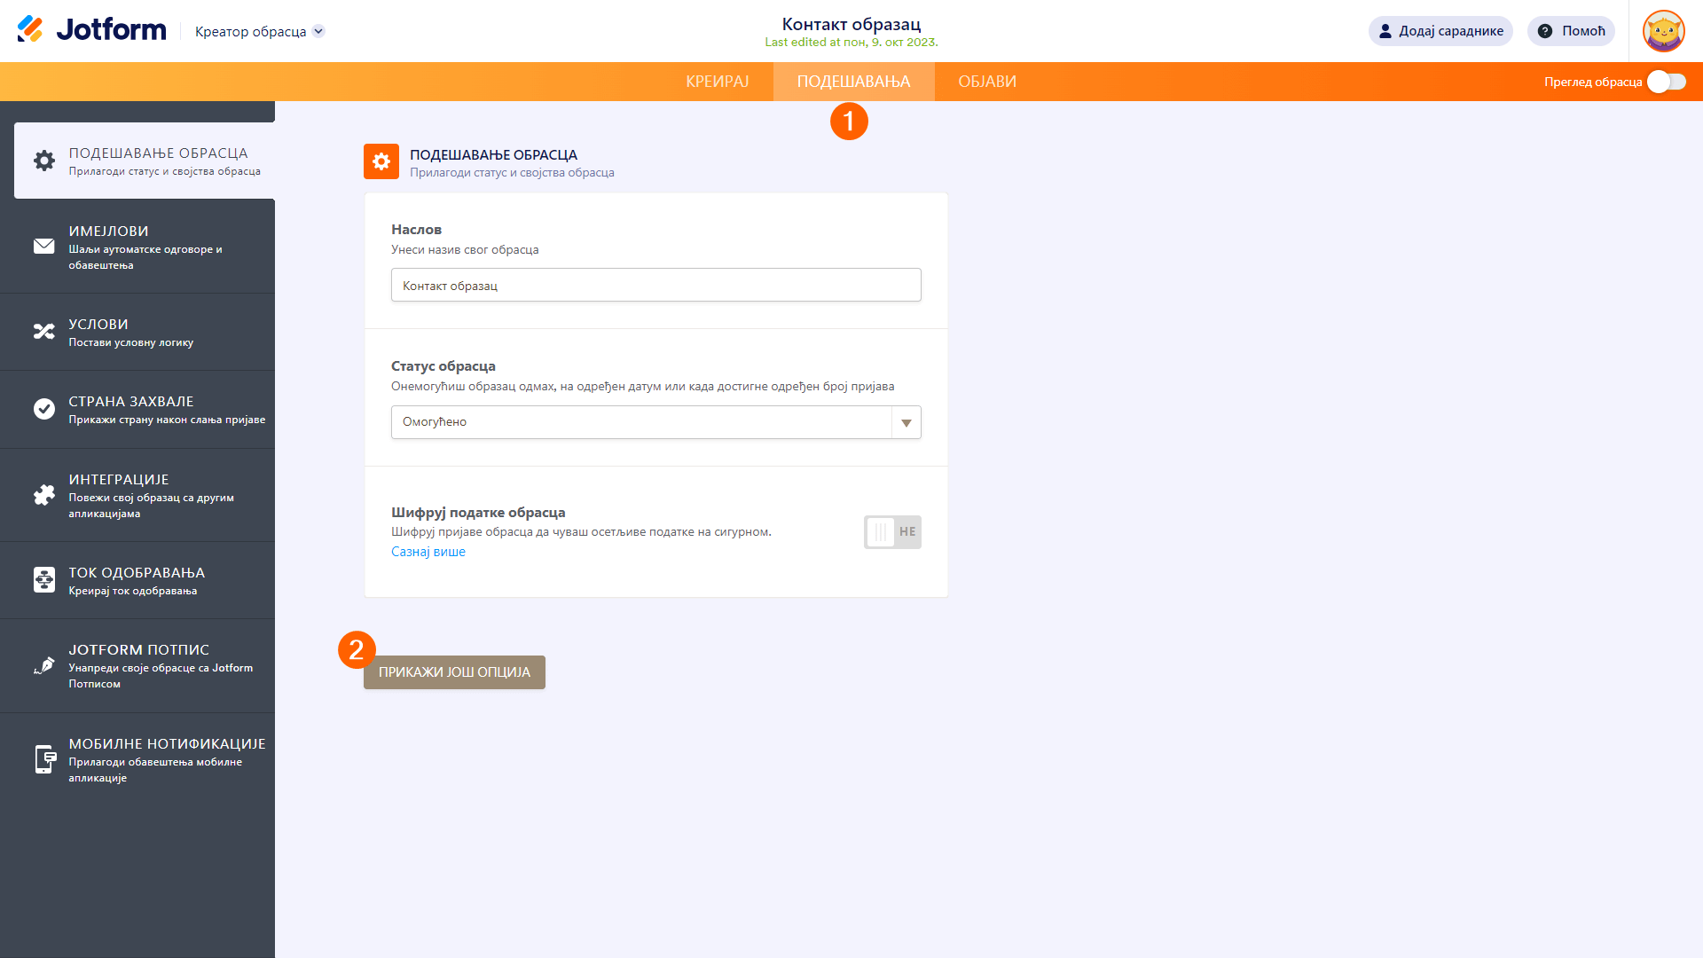The height and width of the screenshot is (958, 1703).
Task: Follow the Сазнај више link
Action: pos(428,552)
